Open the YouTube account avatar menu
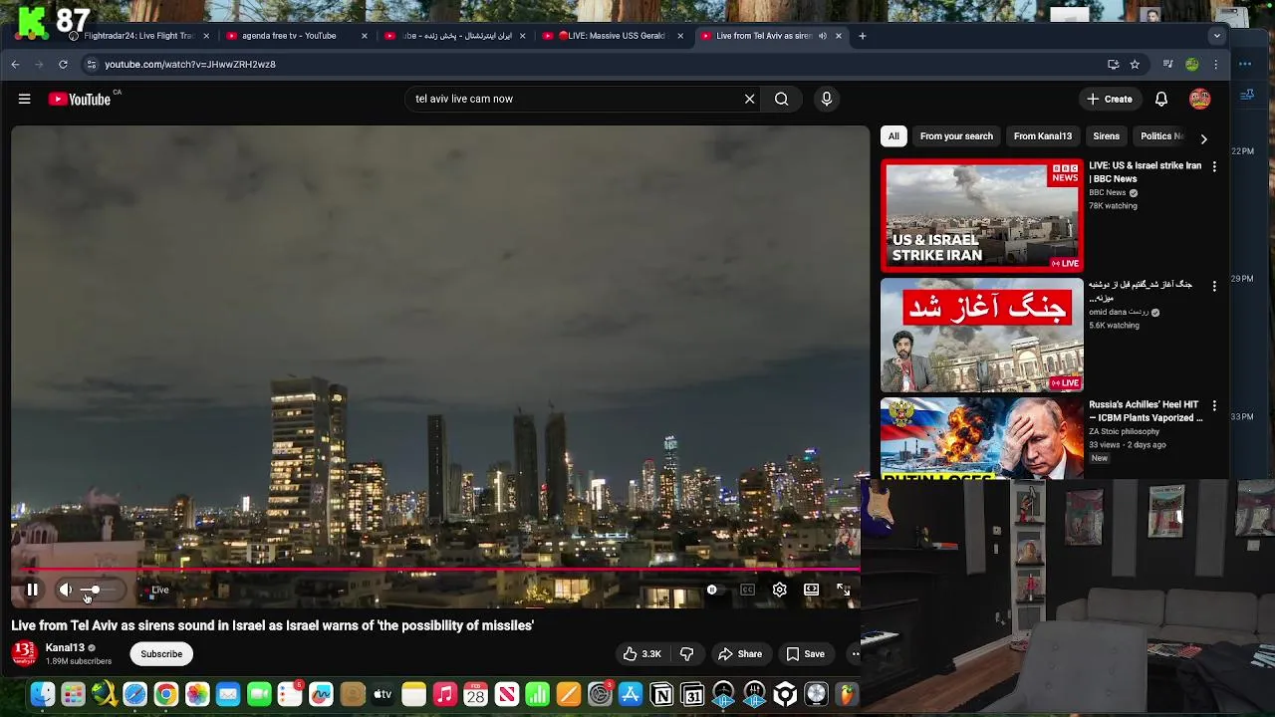Screen dimensions: 1275x717 coord(1199,99)
